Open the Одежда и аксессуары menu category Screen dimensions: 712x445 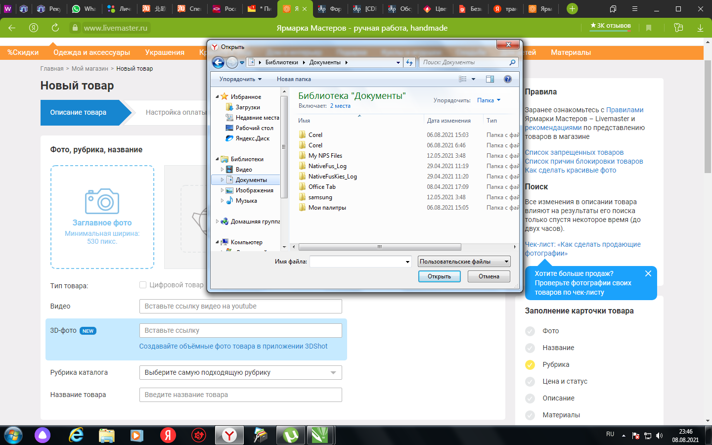pos(91,52)
